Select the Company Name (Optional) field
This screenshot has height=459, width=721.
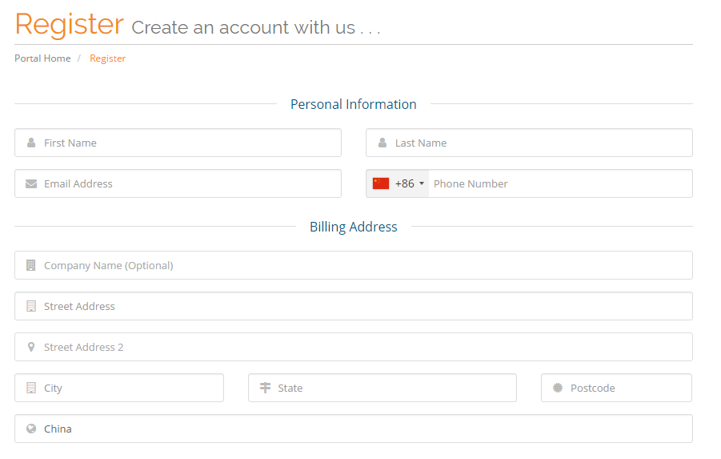click(x=354, y=265)
